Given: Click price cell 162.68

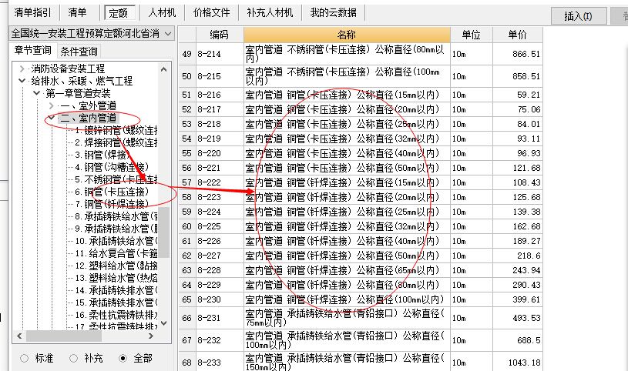Looking at the screenshot, I should tap(526, 226).
